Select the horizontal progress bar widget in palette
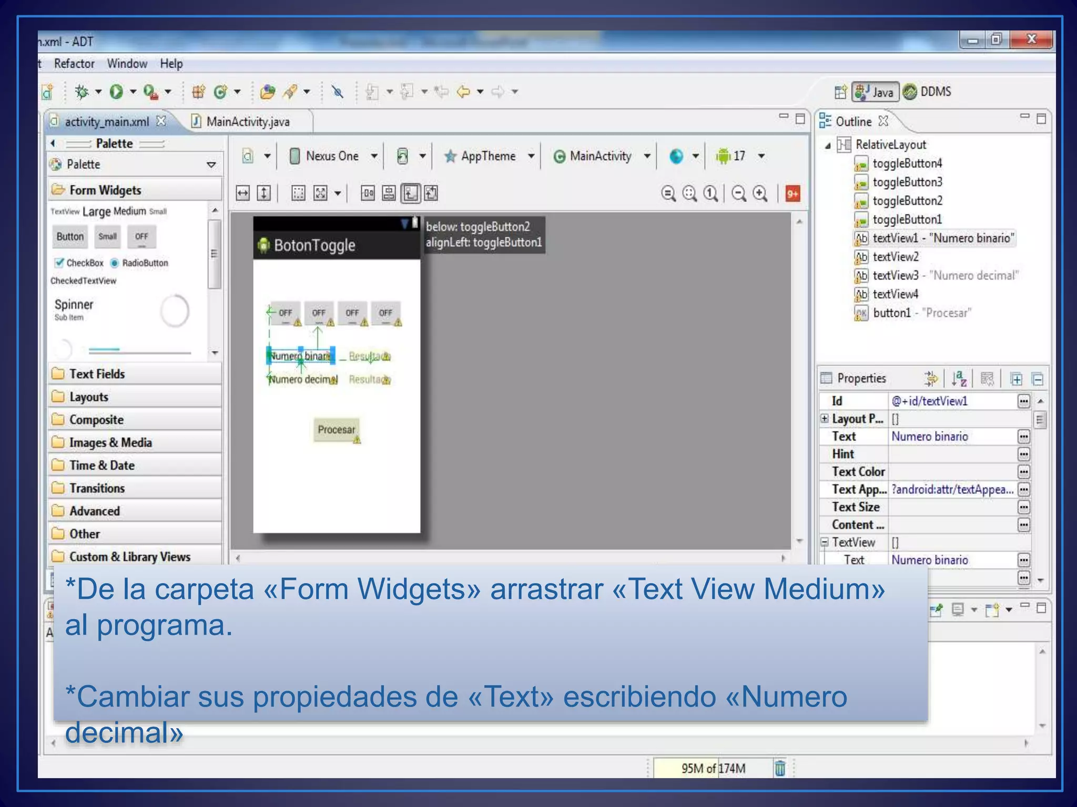The height and width of the screenshot is (807, 1077). pos(139,350)
